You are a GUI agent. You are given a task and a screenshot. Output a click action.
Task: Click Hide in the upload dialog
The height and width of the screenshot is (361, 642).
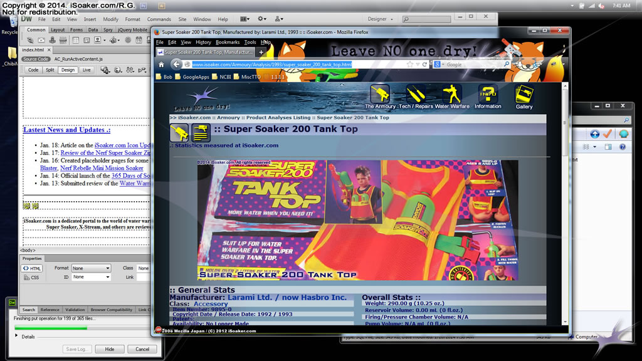[x=109, y=349]
